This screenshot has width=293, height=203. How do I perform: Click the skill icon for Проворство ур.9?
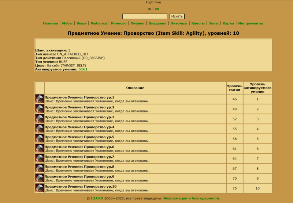[x=40, y=178]
